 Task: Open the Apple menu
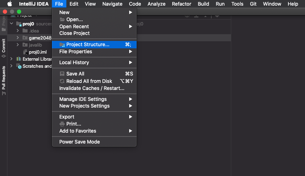[x=10, y=4]
